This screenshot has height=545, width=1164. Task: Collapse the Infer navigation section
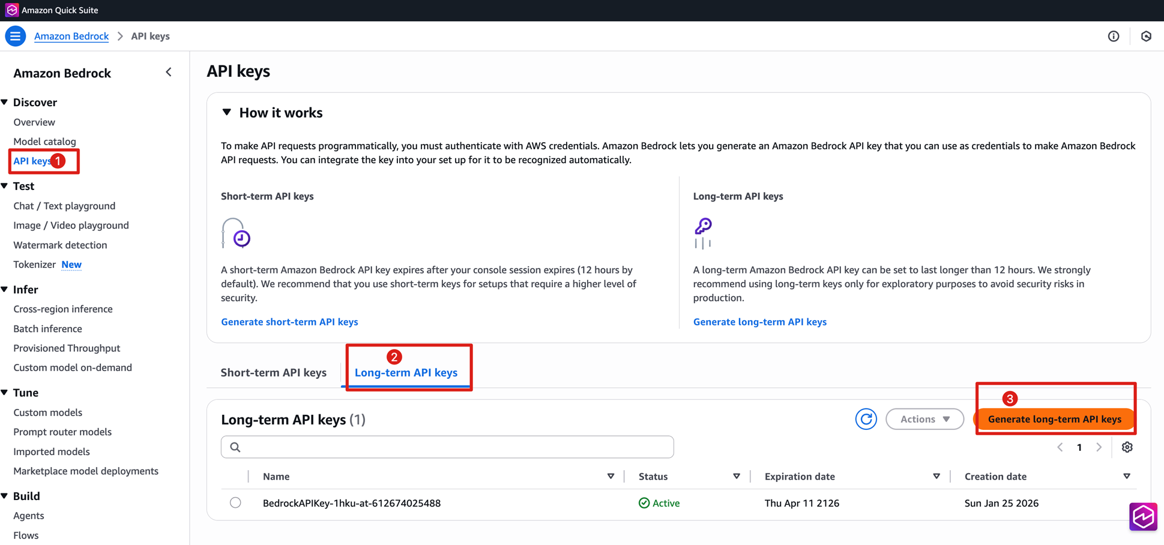point(5,289)
